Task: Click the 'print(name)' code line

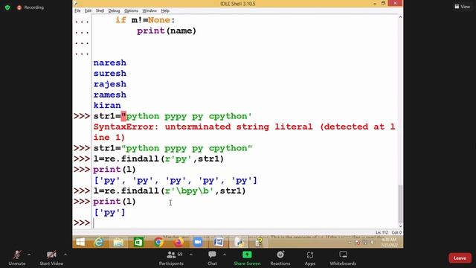Action: coord(167,31)
